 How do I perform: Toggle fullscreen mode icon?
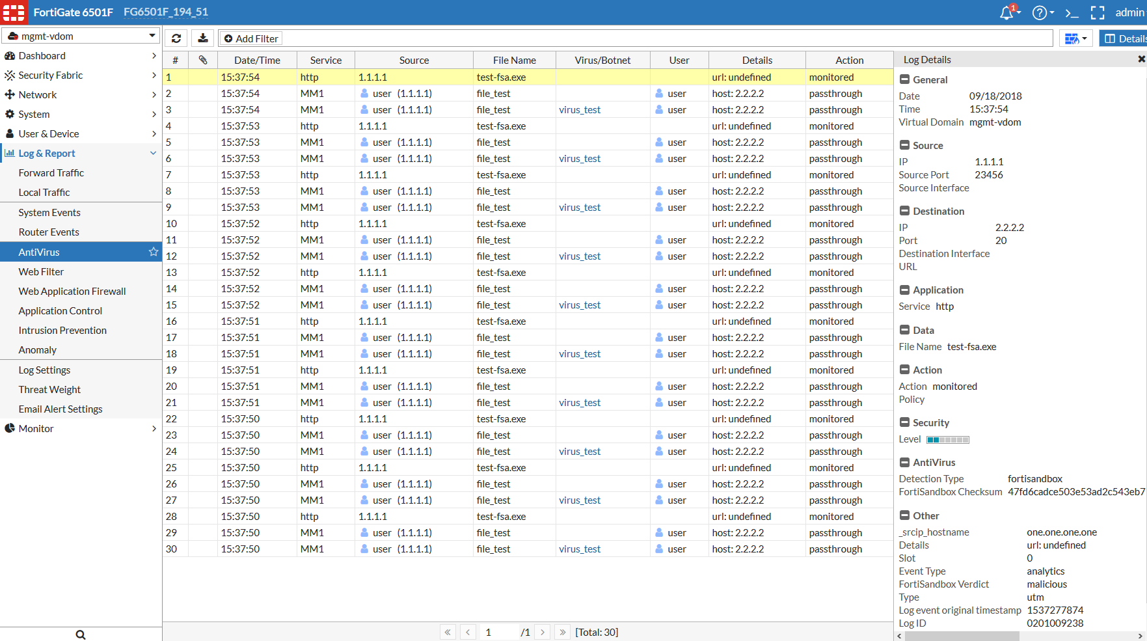click(x=1098, y=12)
